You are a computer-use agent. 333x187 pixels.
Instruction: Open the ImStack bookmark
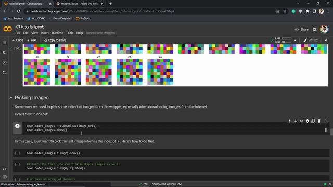point(83,19)
